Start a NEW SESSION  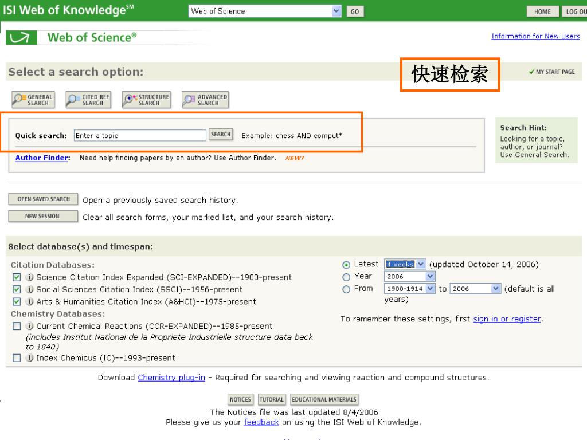coord(44,216)
